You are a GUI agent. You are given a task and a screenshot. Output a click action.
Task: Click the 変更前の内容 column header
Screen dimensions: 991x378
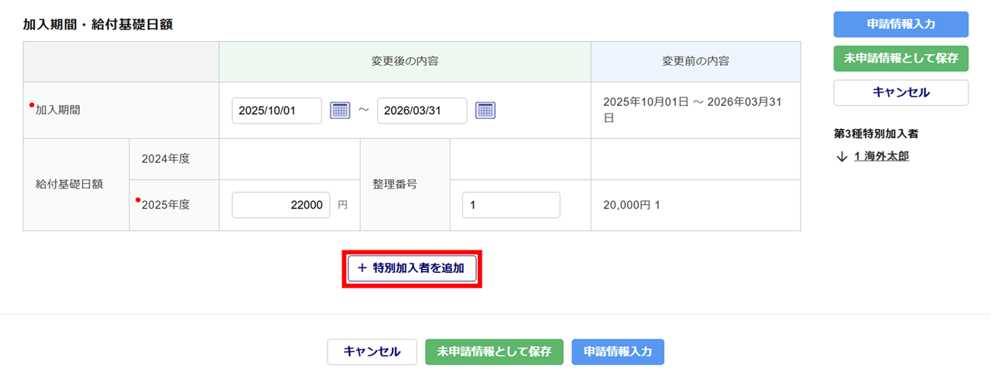695,61
